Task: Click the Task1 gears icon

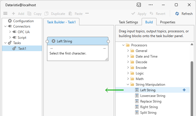Action: pos(14,48)
